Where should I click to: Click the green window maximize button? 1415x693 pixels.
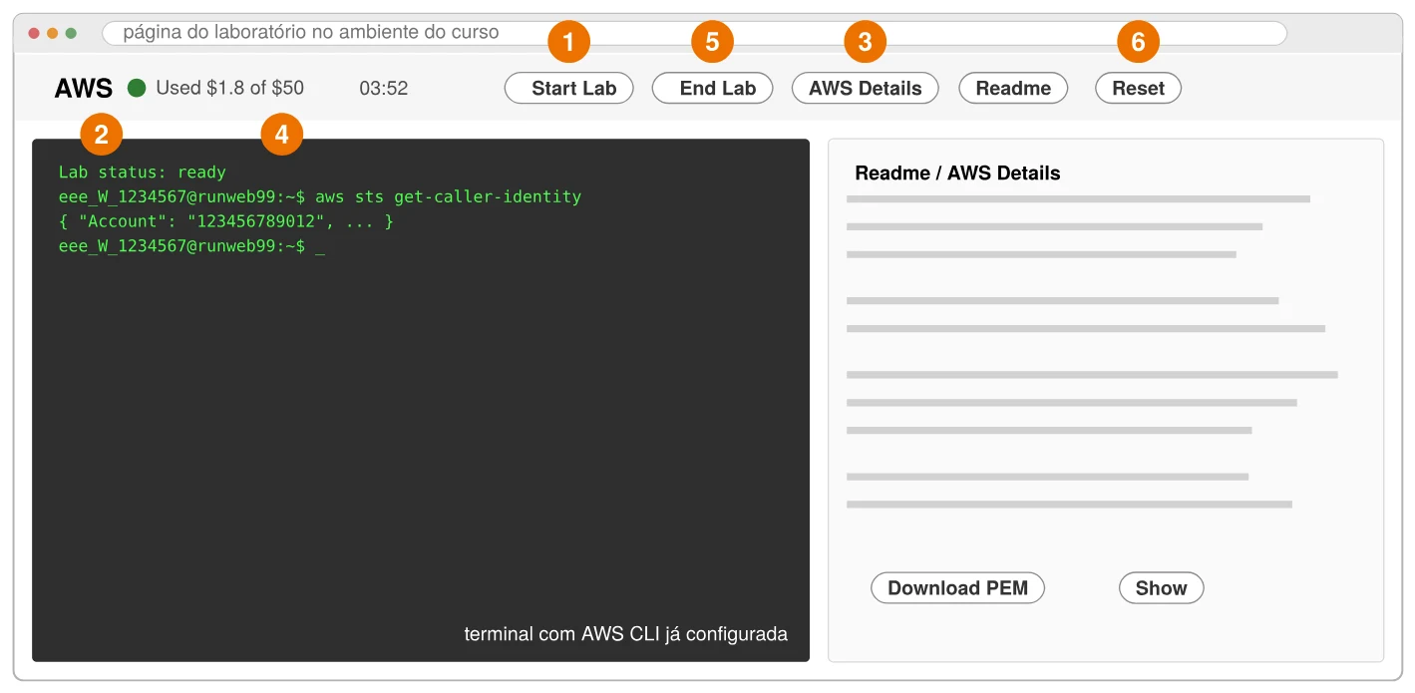(71, 33)
